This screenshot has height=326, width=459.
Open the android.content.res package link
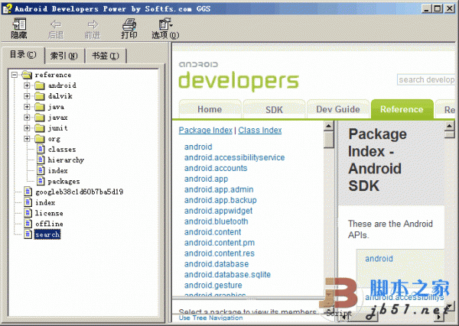pos(220,253)
